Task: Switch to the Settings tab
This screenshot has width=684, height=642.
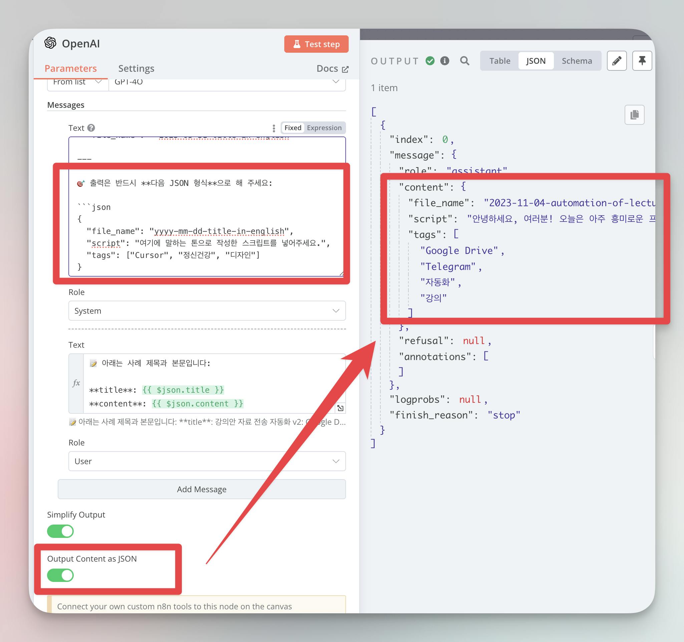Action: pyautogui.click(x=136, y=68)
